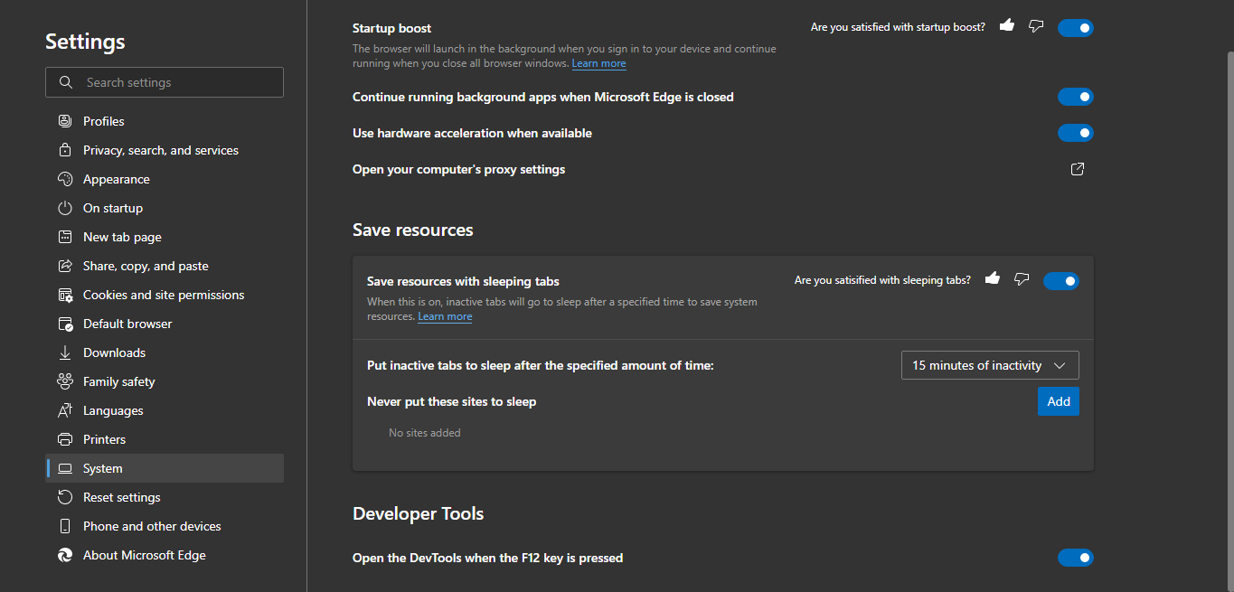Change 15 minutes of inactivity setting
The width and height of the screenshot is (1234, 592).
pyautogui.click(x=989, y=364)
